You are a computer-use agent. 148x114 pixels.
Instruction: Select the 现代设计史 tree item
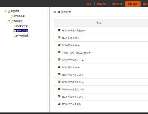(x=22, y=31)
